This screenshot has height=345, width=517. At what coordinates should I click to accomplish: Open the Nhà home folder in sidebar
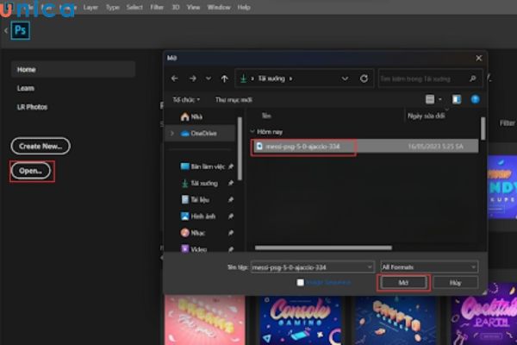195,116
